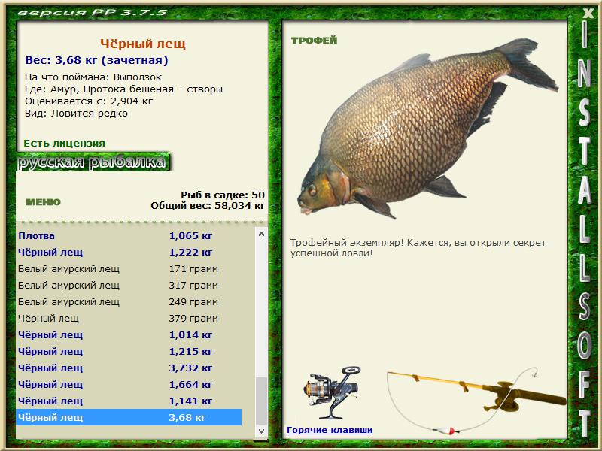Select Белый амурский лещ 171 грамм row
The height and width of the screenshot is (451, 602).
[129, 268]
